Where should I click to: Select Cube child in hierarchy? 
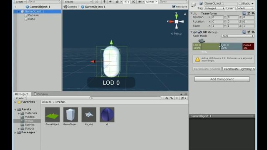pos(32,19)
